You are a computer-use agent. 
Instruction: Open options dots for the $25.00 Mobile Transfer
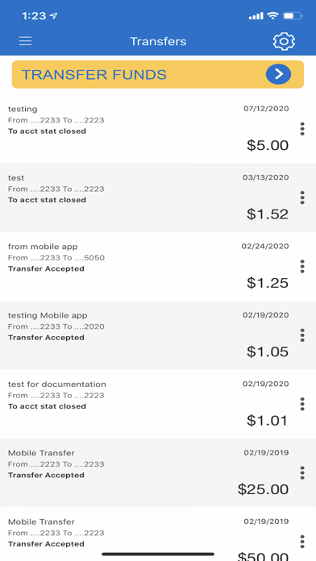(302, 473)
